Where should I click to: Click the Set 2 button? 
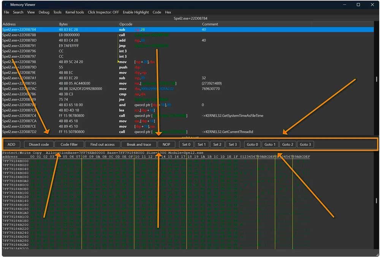coord(217,144)
